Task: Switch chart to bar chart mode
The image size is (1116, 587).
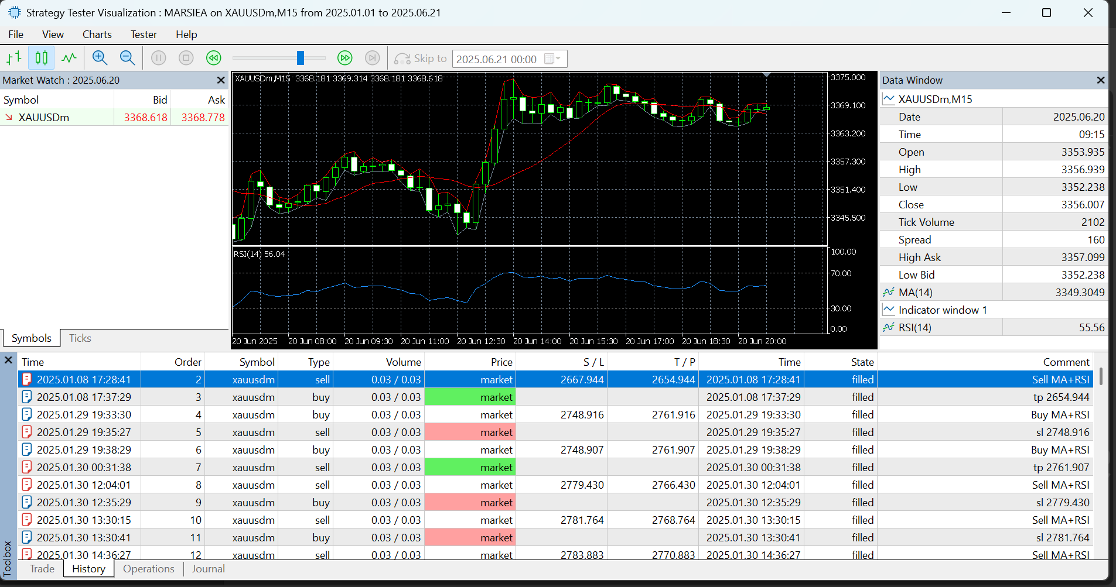Action: click(x=14, y=57)
